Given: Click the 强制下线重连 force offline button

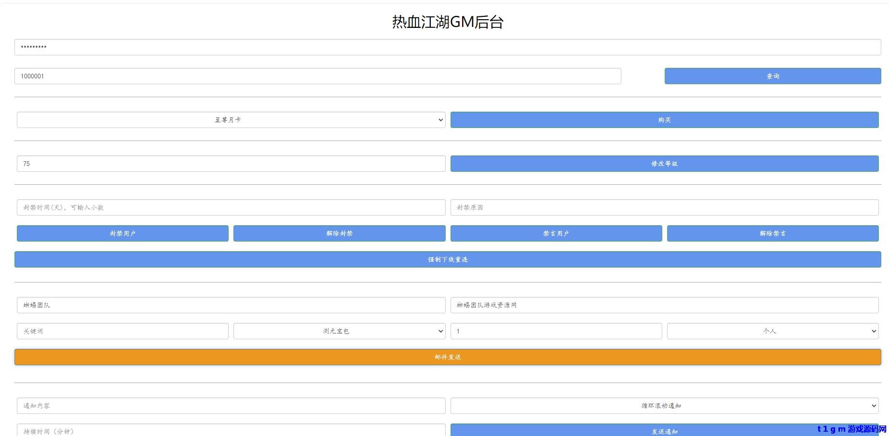Looking at the screenshot, I should click(447, 259).
